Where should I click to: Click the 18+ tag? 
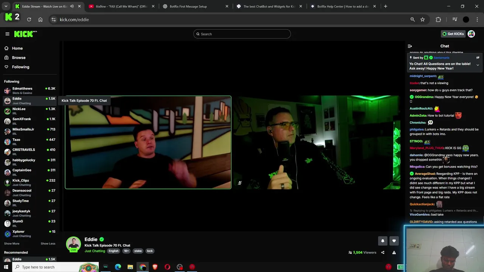click(x=126, y=251)
